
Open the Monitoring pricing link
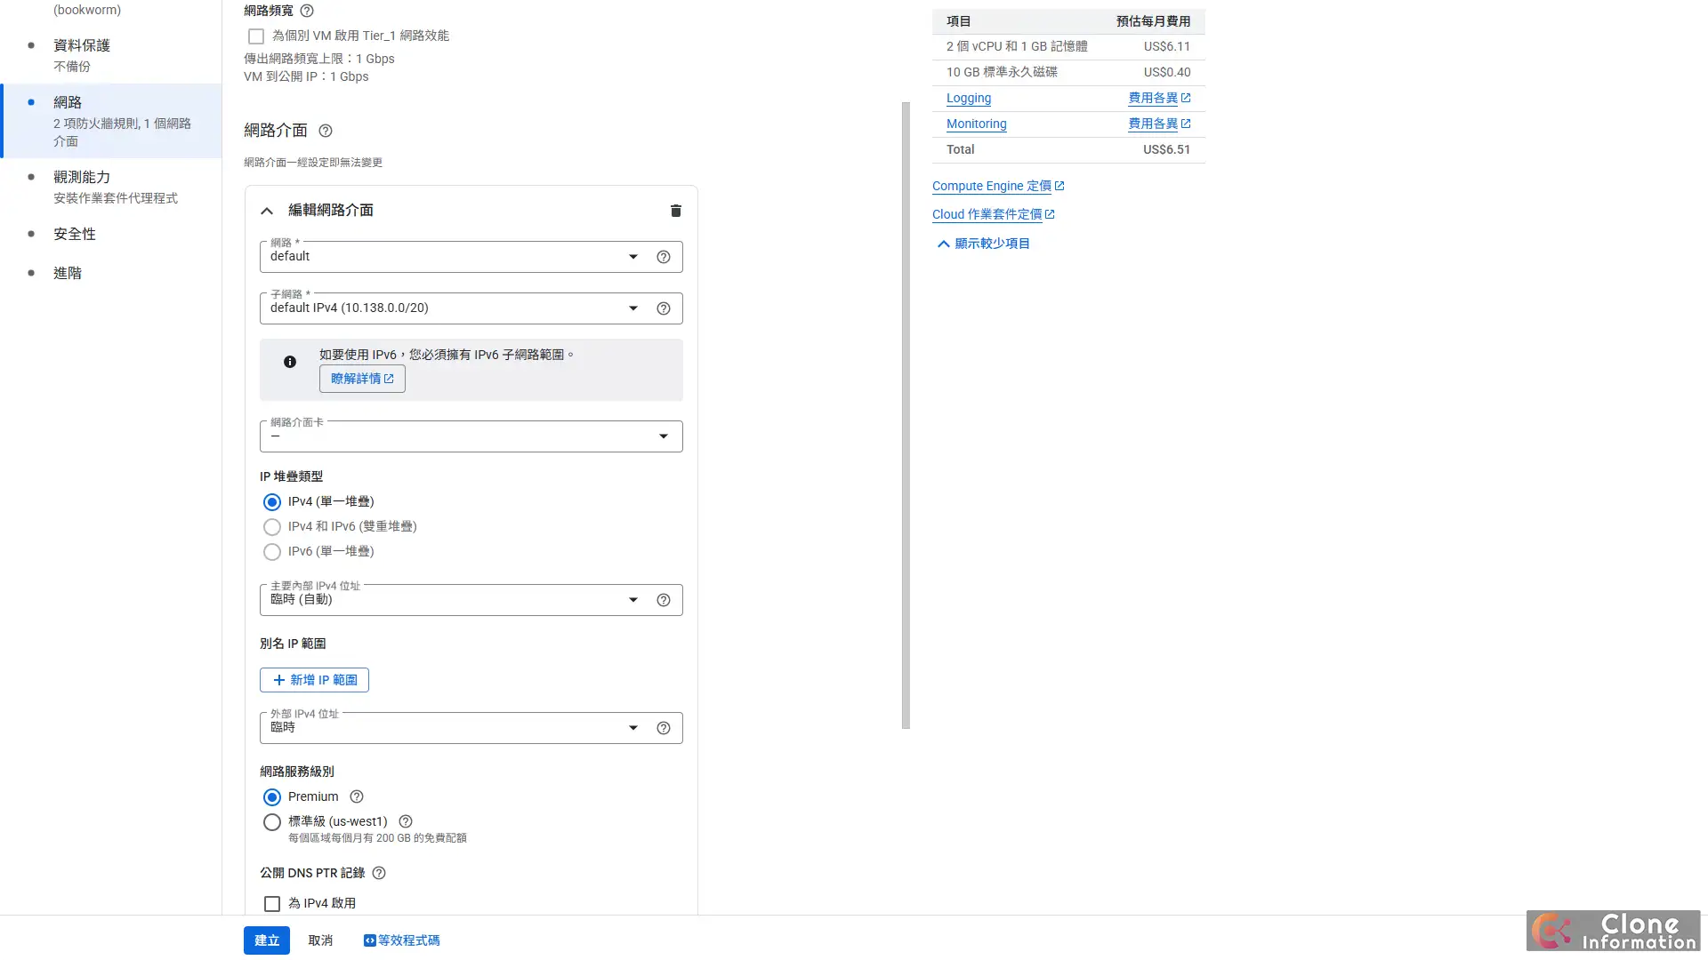(976, 124)
